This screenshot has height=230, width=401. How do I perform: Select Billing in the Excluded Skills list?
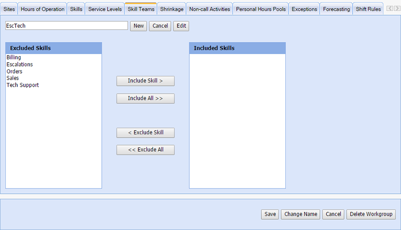point(14,57)
